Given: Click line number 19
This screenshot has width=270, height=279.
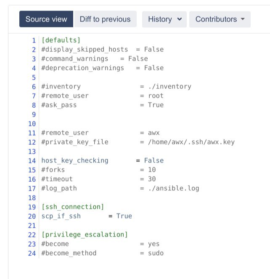Looking at the screenshot, I should (32, 207).
